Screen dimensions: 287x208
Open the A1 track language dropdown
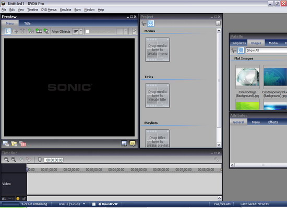click(x=11, y=199)
